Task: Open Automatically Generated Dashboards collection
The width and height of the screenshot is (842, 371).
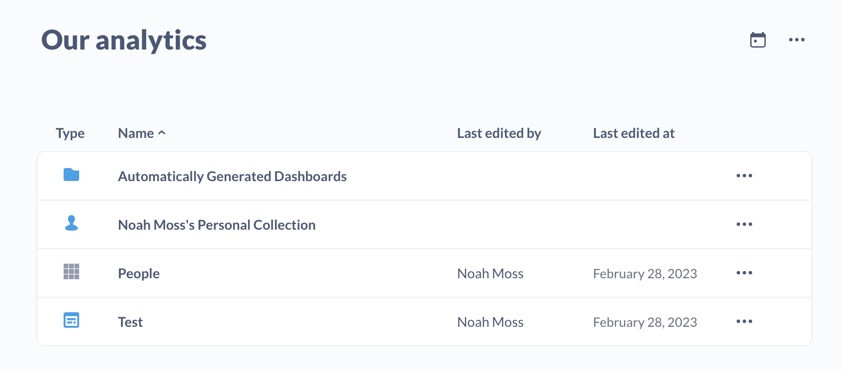Action: click(x=232, y=176)
